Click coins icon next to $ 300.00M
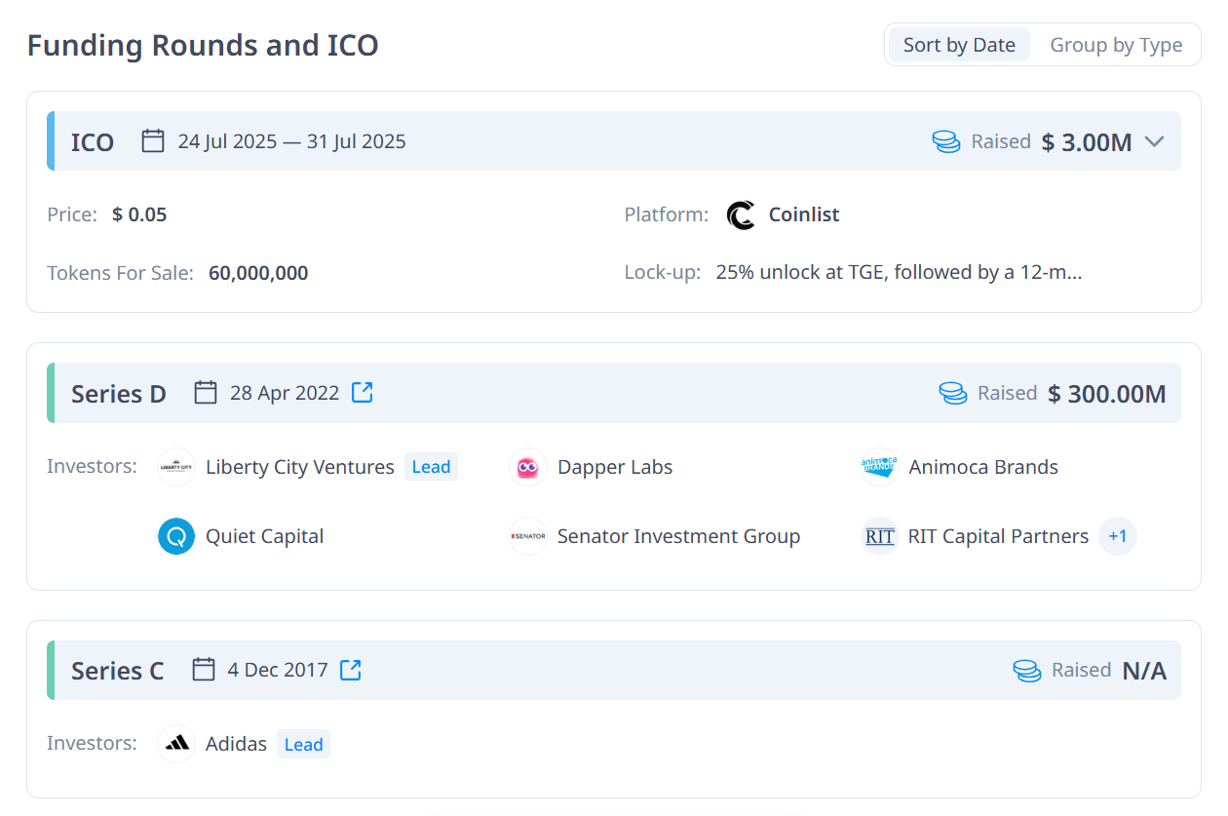 [x=953, y=393]
